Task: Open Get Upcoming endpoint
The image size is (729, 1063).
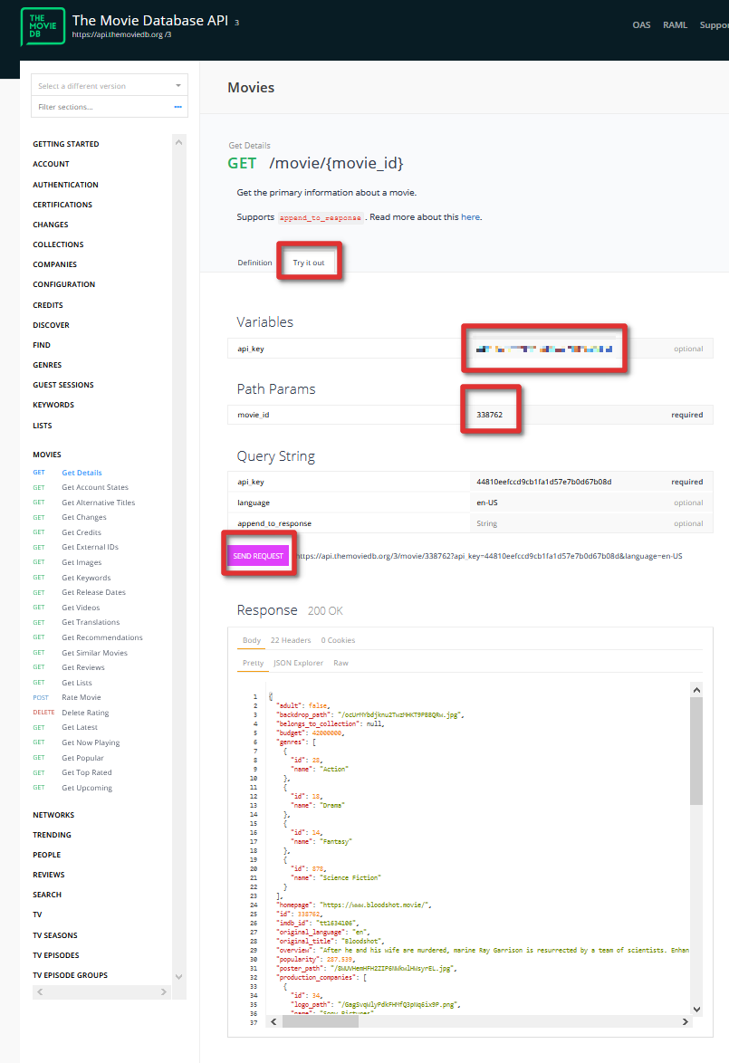Action: [x=87, y=788]
